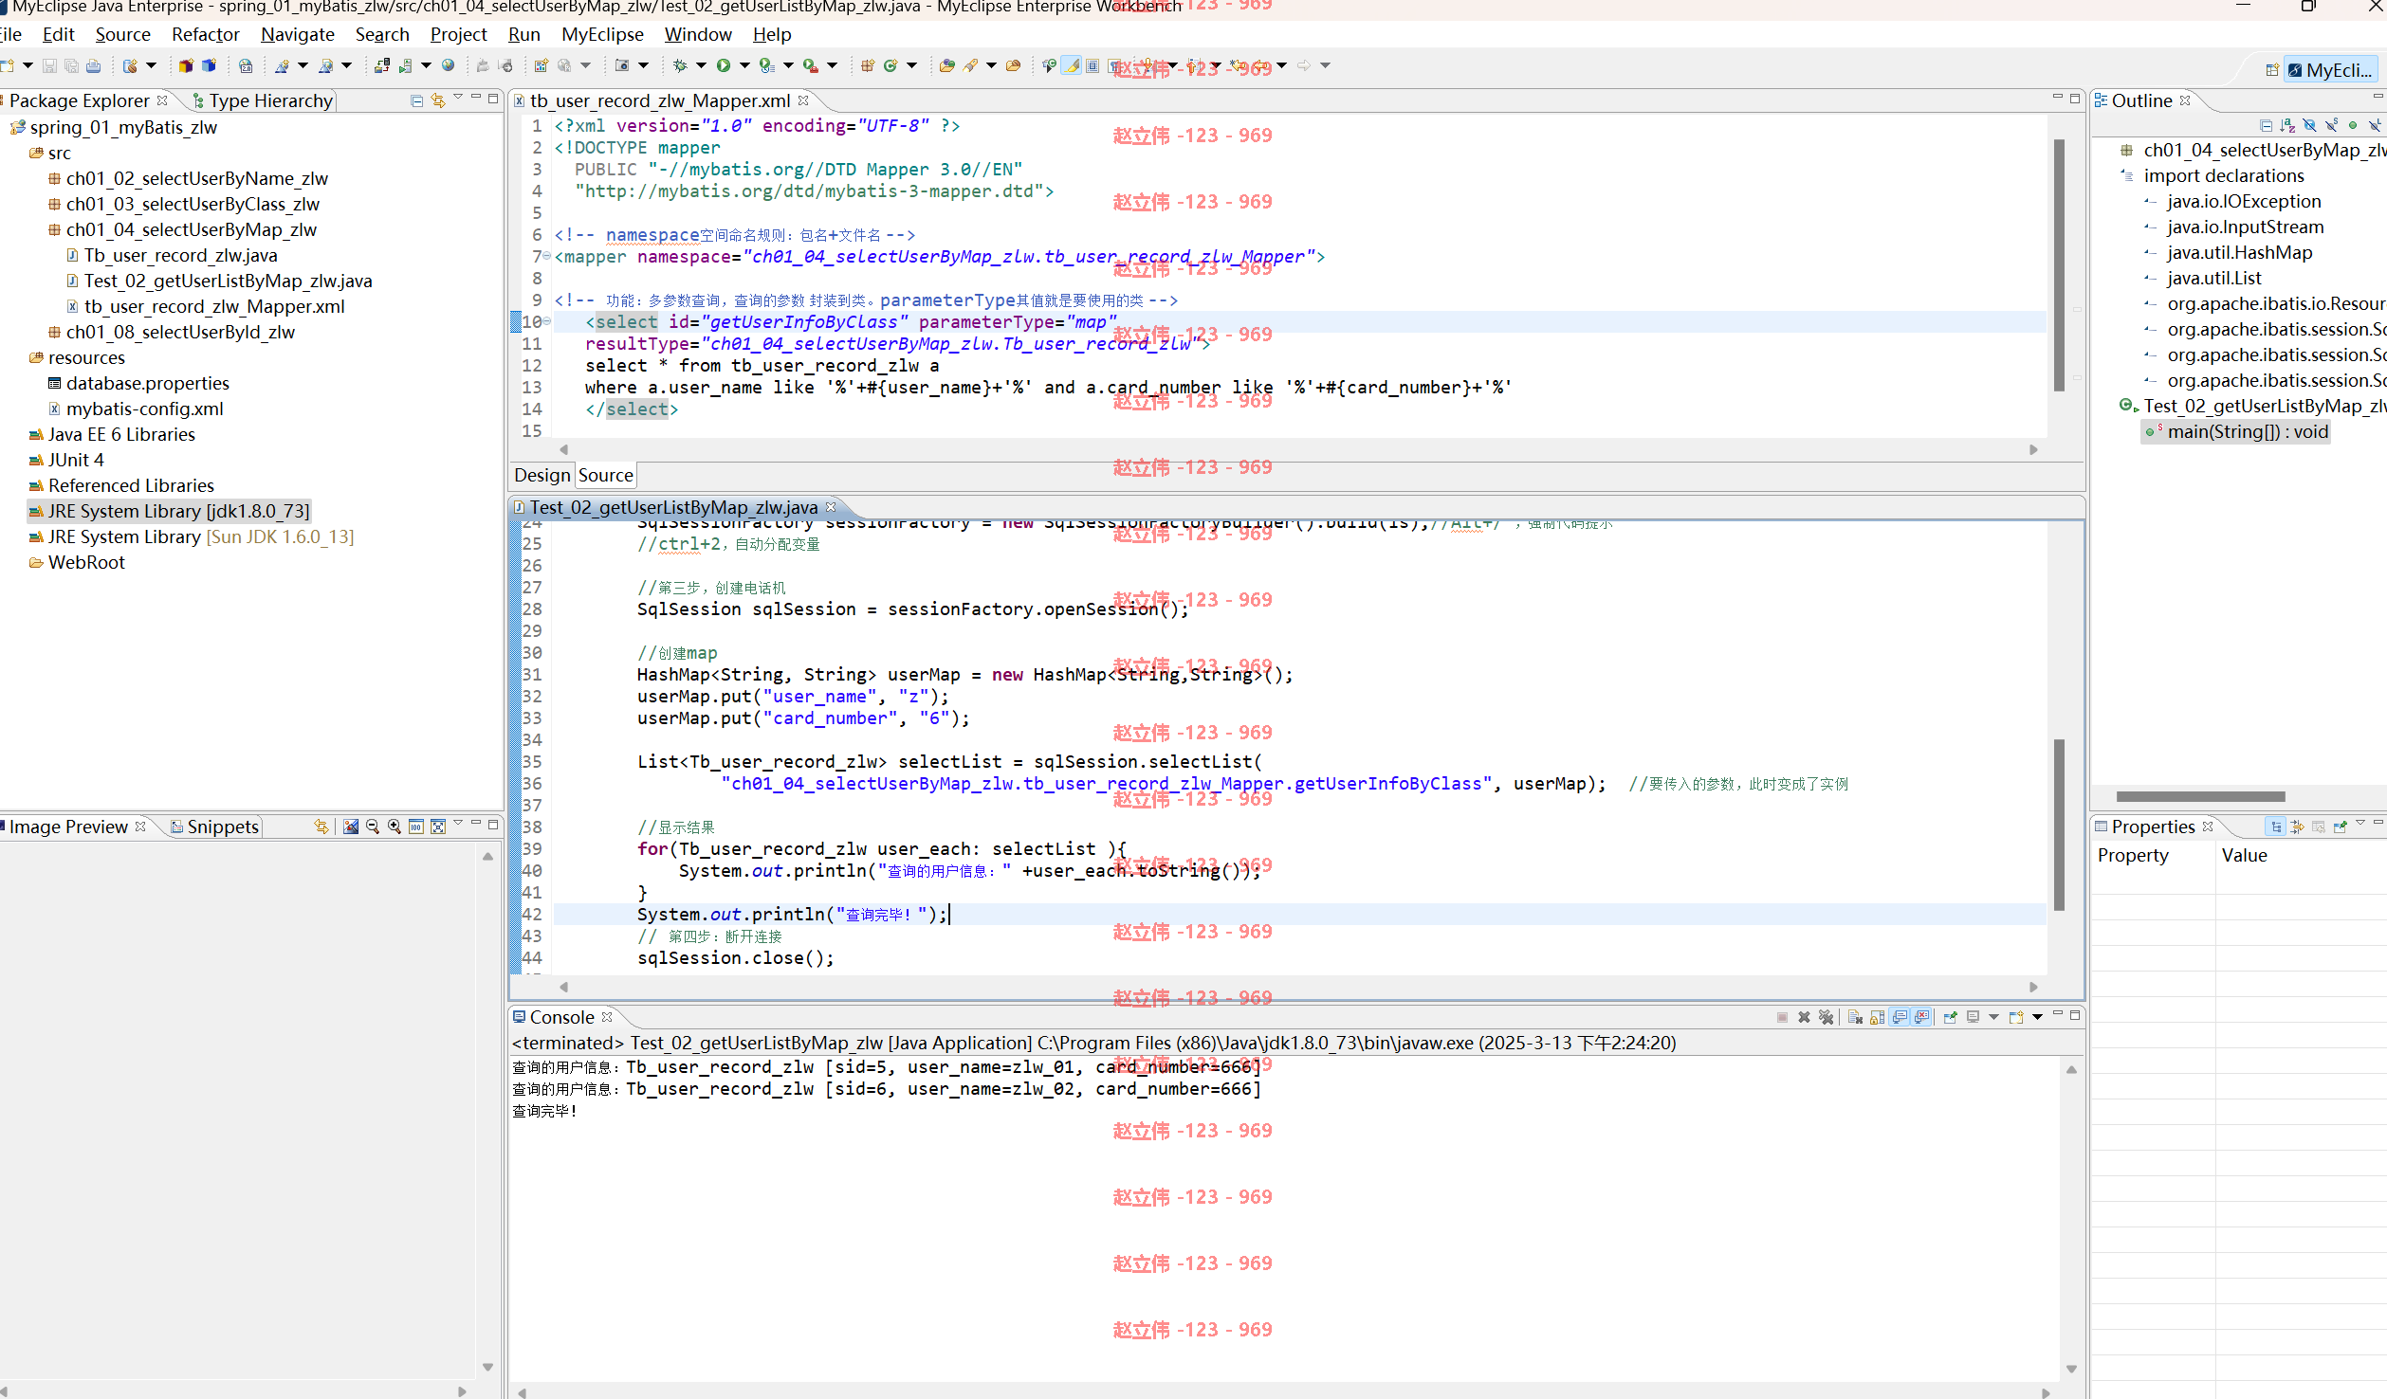Click the Open Type icon in toolbar
2387x1399 pixels.
[946, 65]
